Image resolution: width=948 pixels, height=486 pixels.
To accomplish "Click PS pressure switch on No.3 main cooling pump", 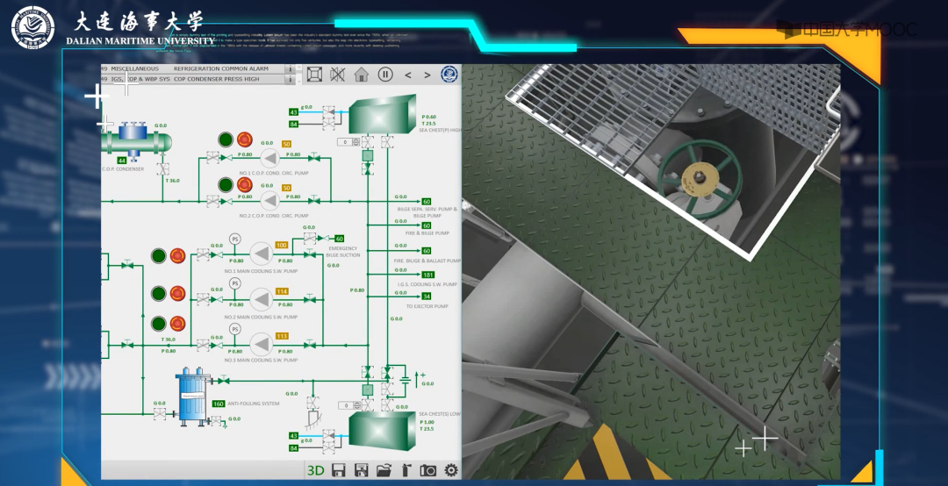I will [x=234, y=329].
